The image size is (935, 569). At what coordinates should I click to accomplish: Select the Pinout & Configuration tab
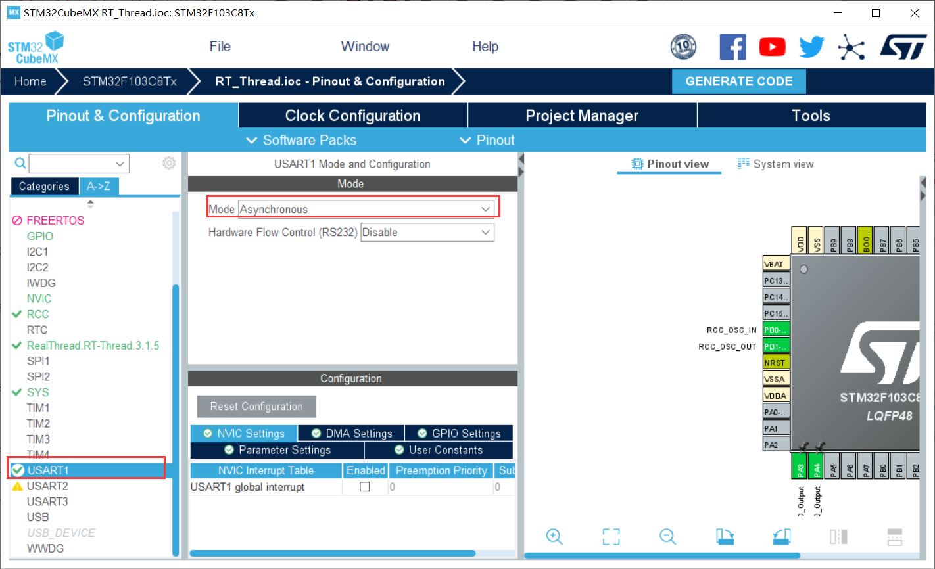click(x=124, y=116)
